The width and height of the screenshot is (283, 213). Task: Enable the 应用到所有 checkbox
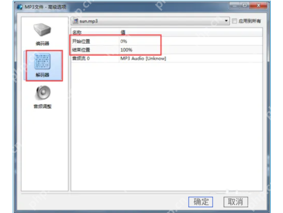pyautogui.click(x=234, y=21)
